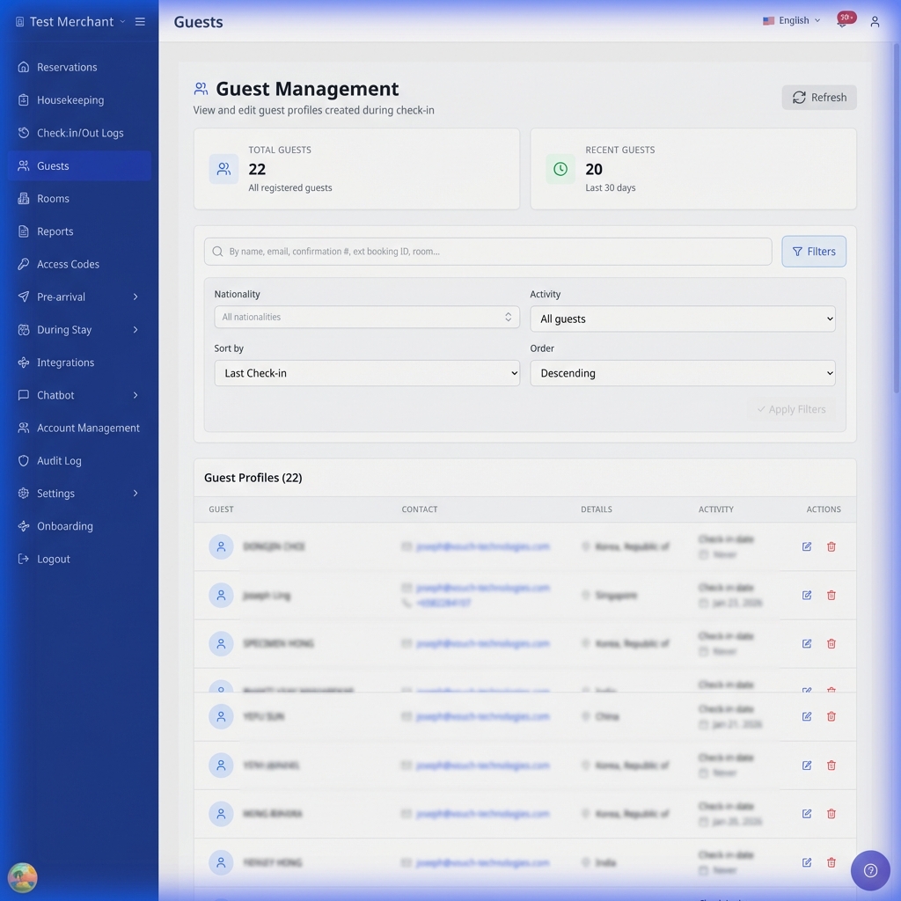Click the hamburger menu icon beside Test Merchant
The width and height of the screenshot is (901, 901).
click(x=140, y=22)
